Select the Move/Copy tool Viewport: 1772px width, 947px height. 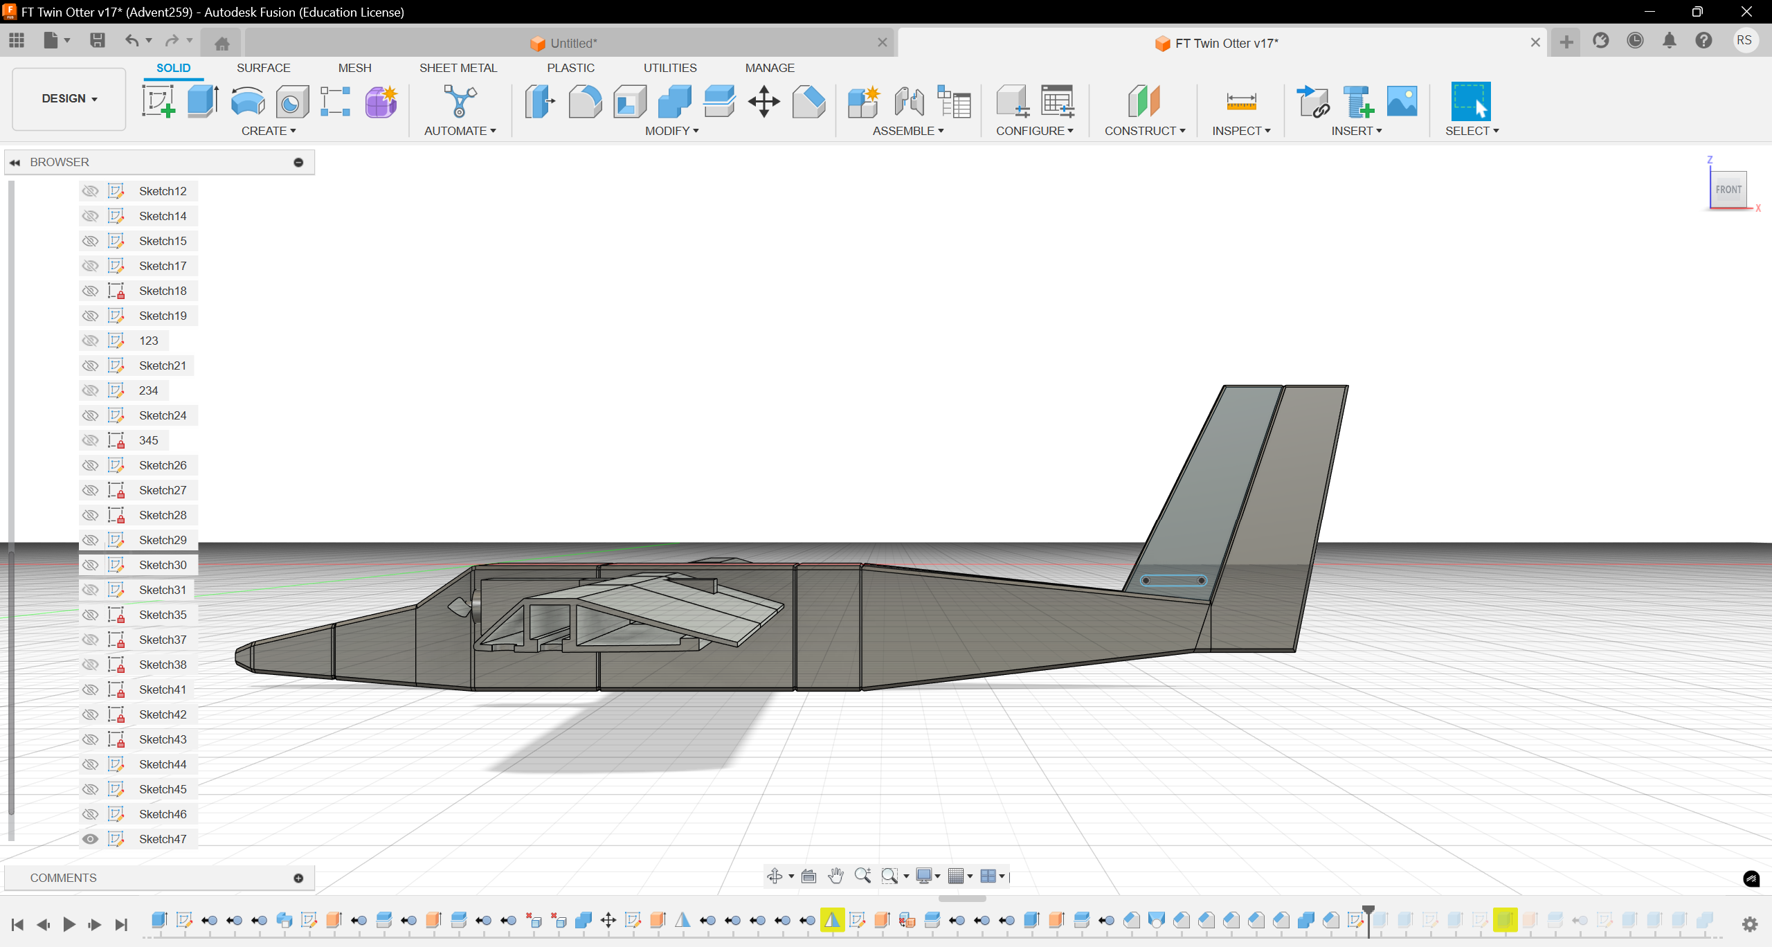[763, 101]
